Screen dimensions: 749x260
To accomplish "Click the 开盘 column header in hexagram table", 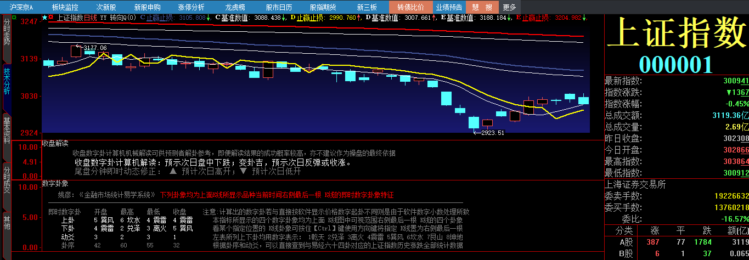I will [100, 212].
